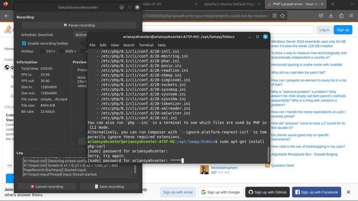Screen dimensions: 358x201
Task: Open the bootstrapping validity question link
Action: click(308, 146)
